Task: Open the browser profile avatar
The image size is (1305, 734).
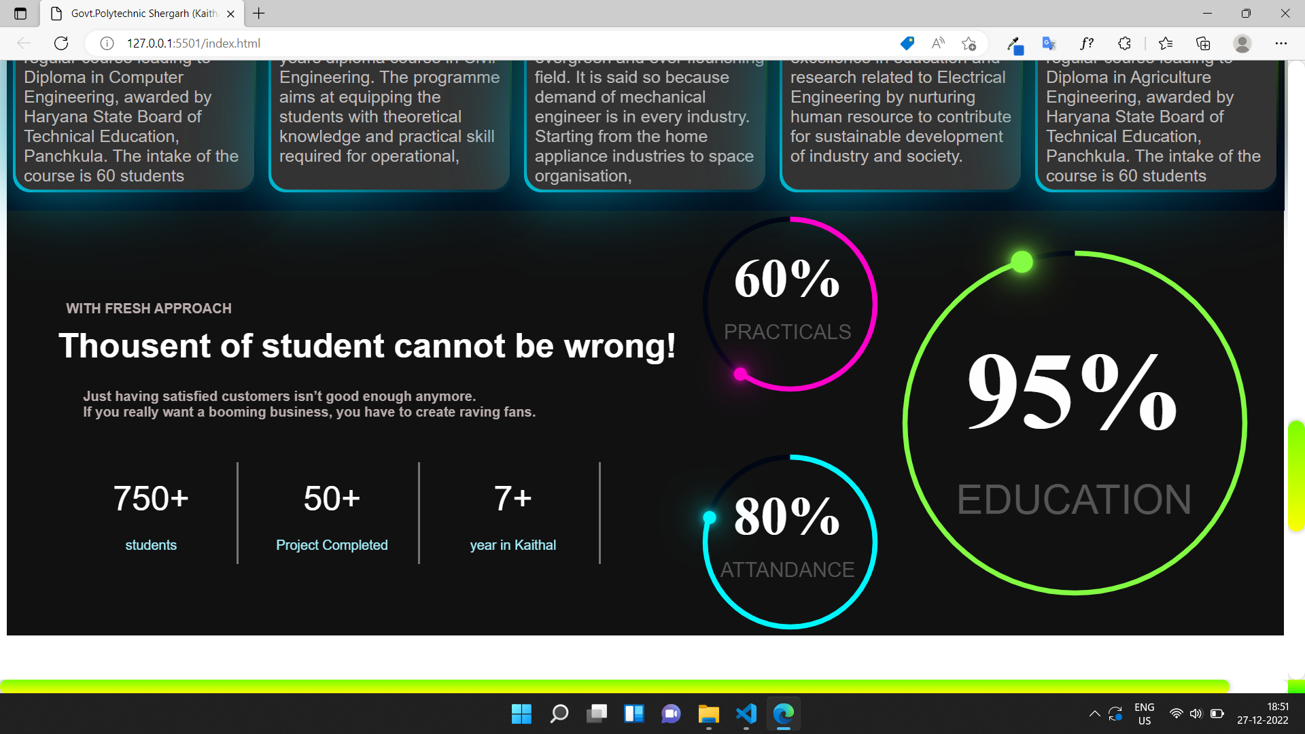Action: pyautogui.click(x=1242, y=43)
